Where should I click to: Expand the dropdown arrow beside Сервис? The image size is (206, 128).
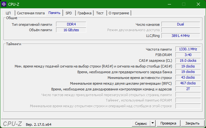(152, 123)
